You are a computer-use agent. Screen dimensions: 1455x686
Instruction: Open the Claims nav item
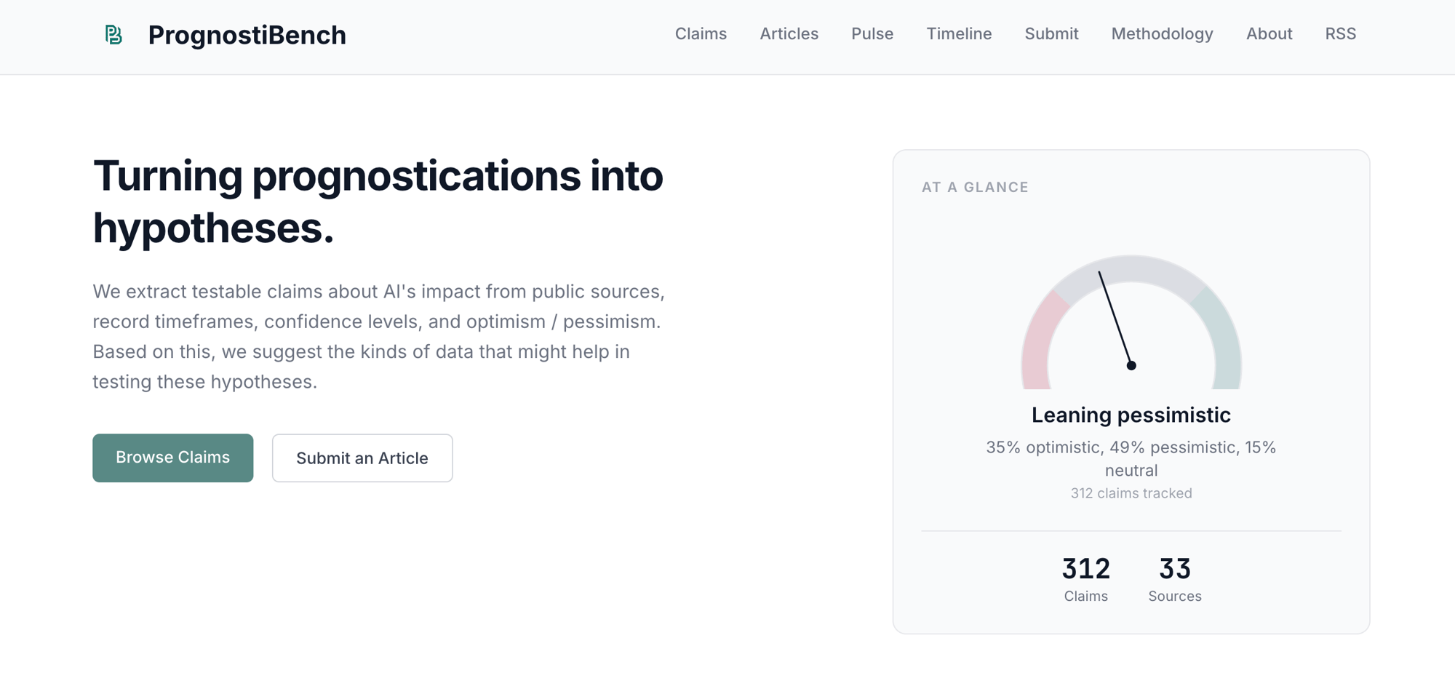pos(700,34)
